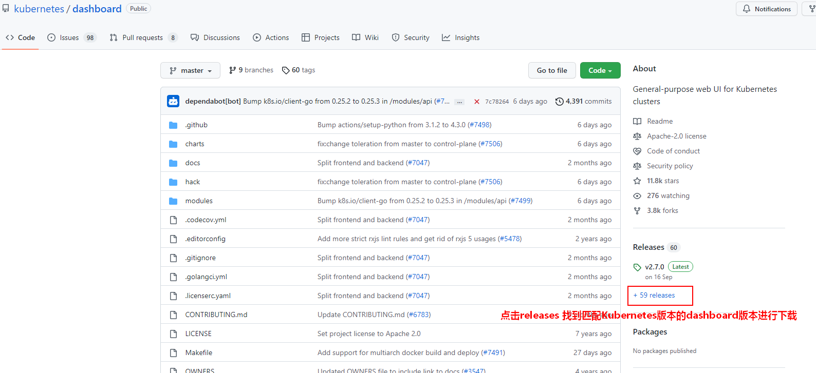The width and height of the screenshot is (816, 373).
Task: Switch to the Actions tab
Action: pyautogui.click(x=271, y=37)
